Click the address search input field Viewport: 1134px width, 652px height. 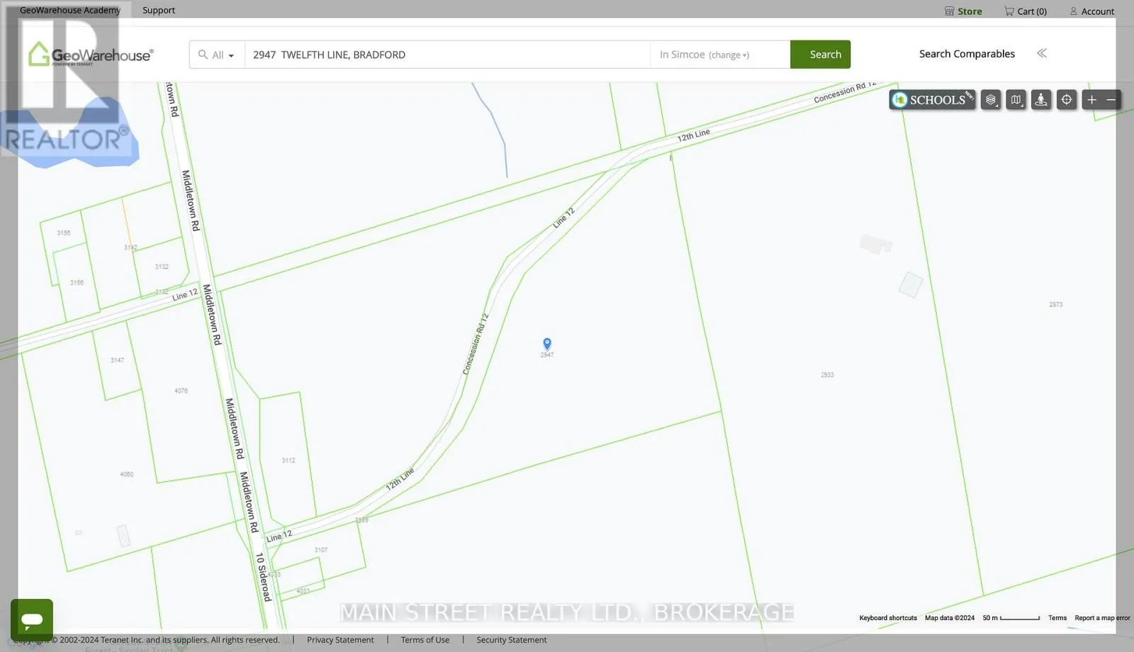(x=447, y=55)
